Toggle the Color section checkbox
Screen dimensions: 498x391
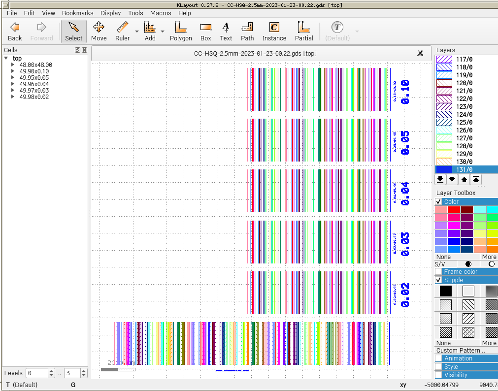pyautogui.click(x=438, y=202)
